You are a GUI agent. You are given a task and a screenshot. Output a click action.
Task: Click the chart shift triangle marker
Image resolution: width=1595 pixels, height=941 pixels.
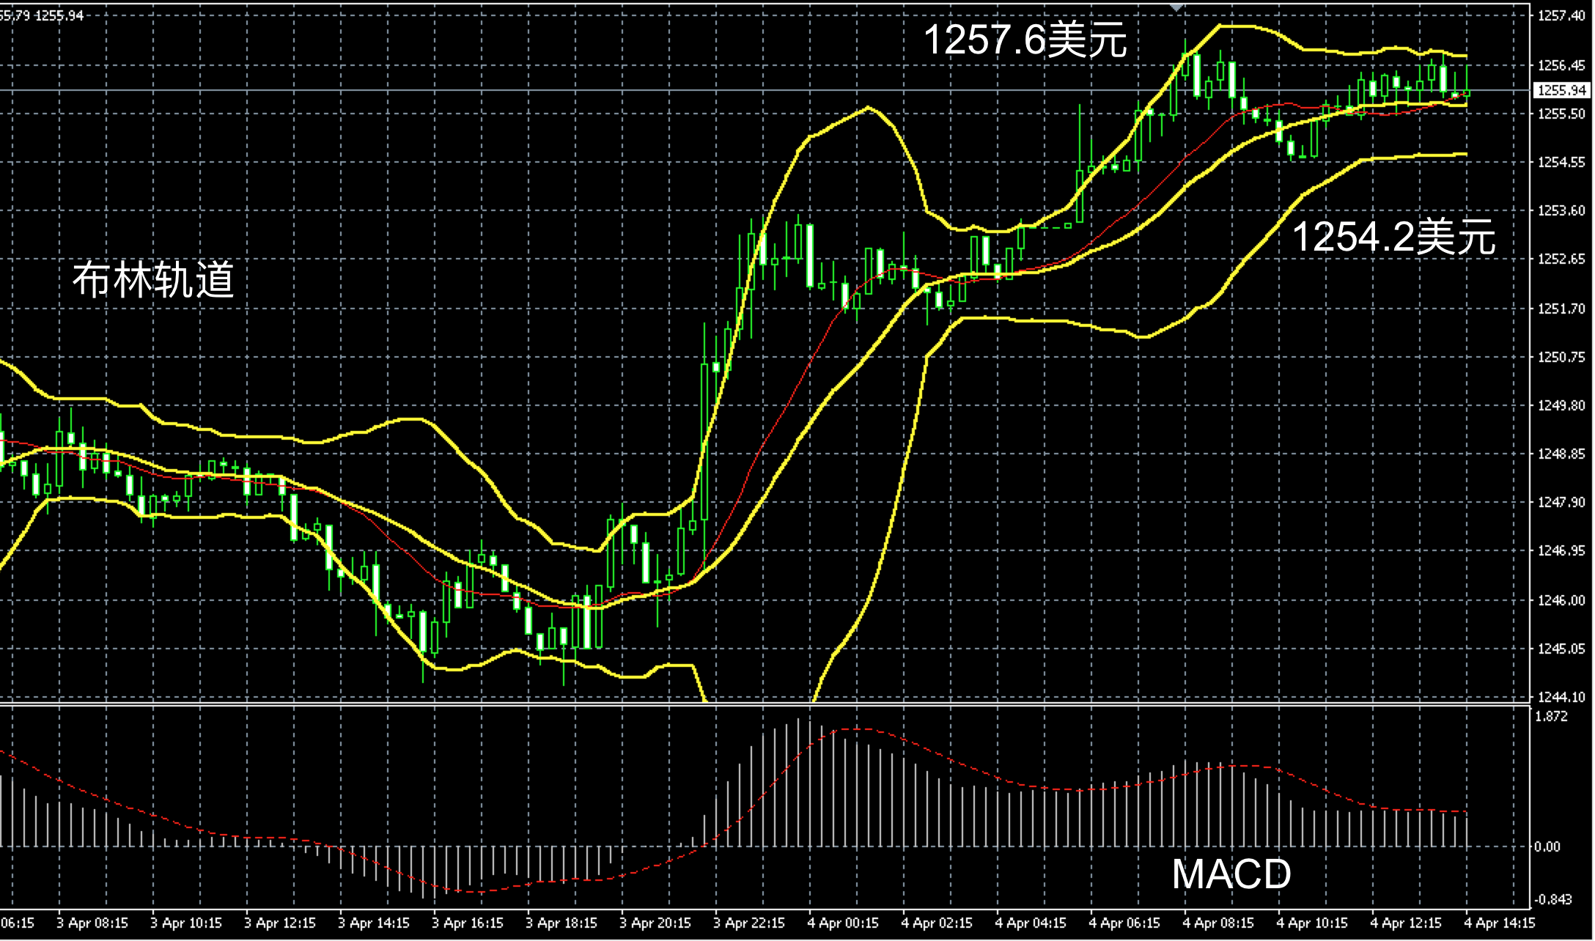[1176, 7]
